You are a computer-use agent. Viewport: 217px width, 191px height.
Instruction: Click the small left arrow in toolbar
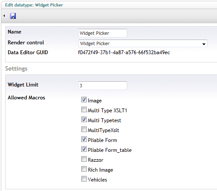(x=4, y=15)
